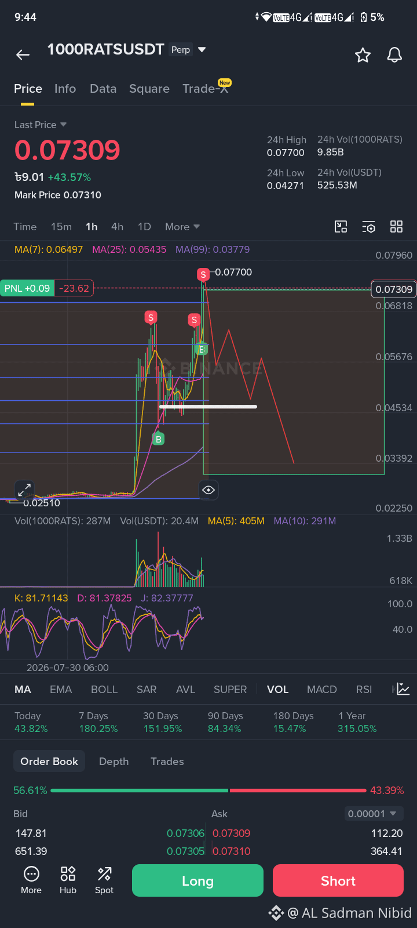Viewport: 417px width, 928px height.
Task: Tap the 0.07309 current price tag
Action: pyautogui.click(x=394, y=289)
